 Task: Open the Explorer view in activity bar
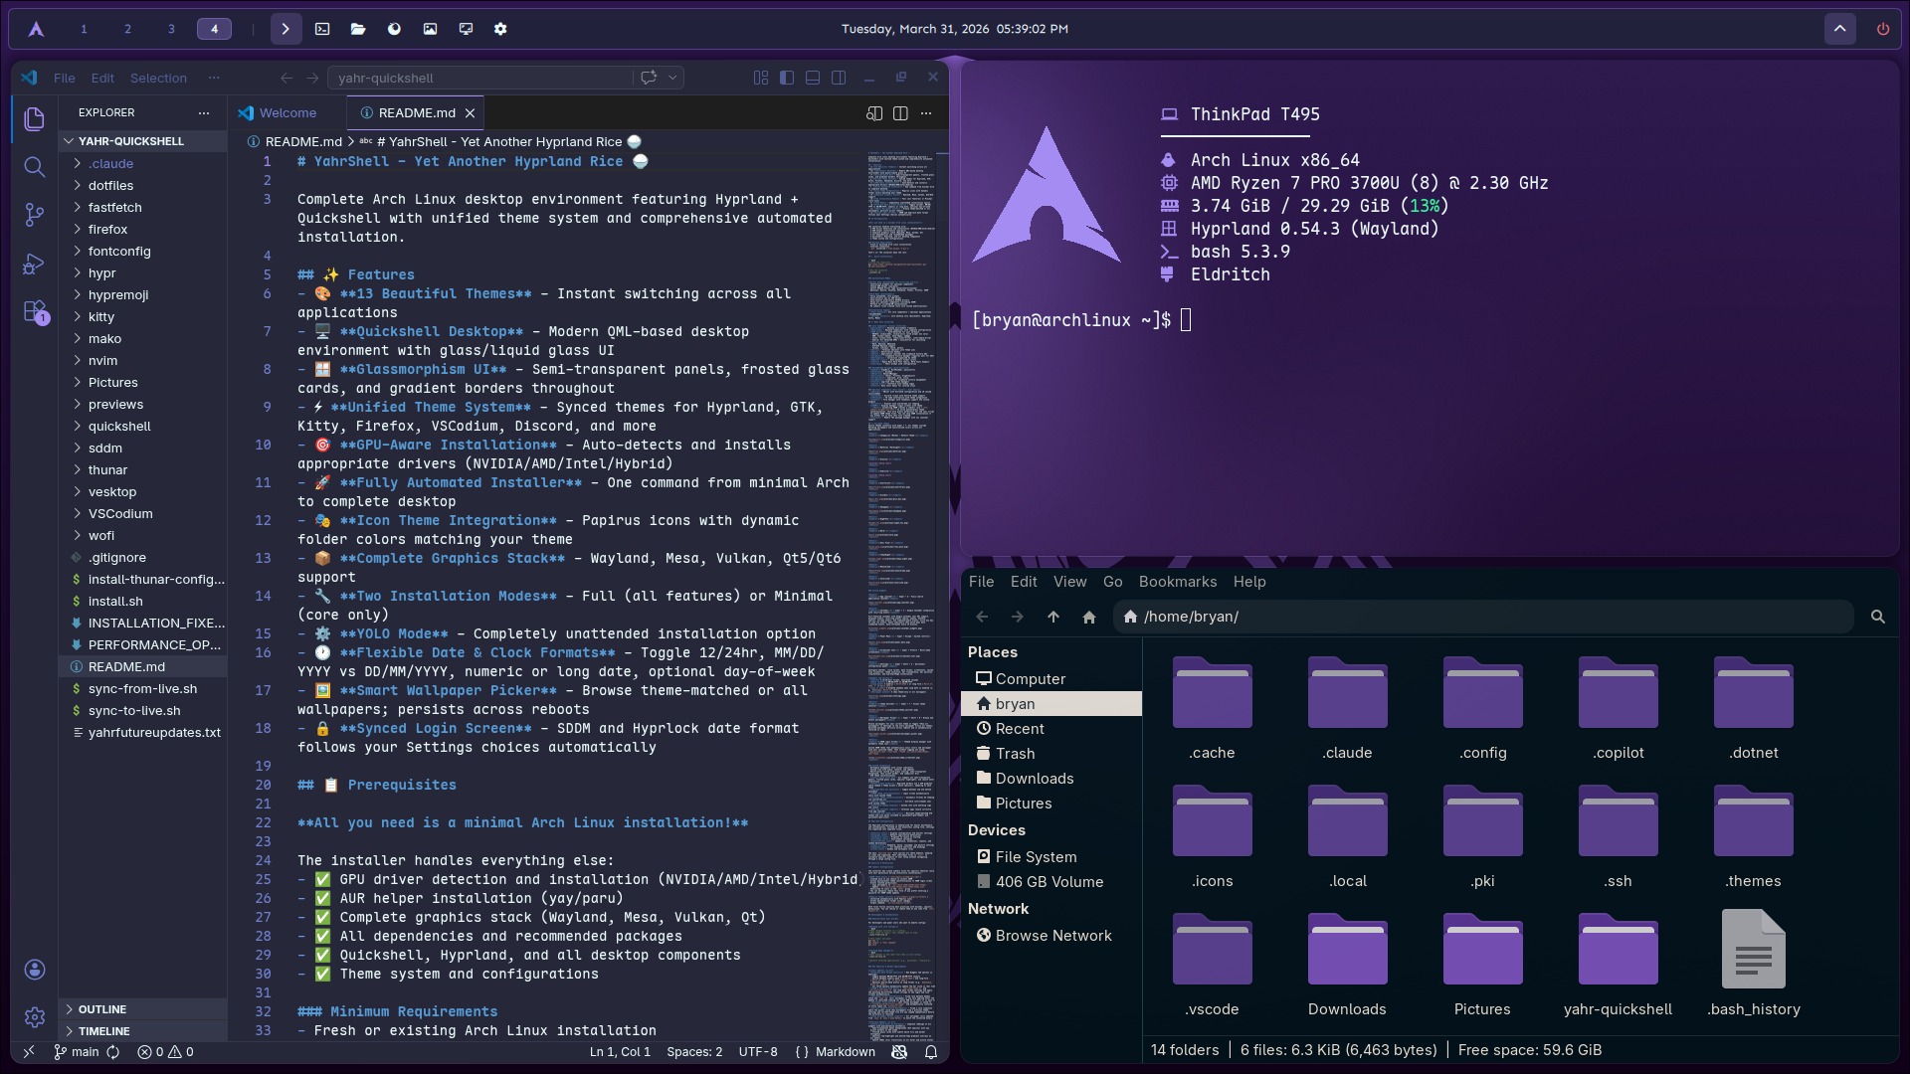pos(34,119)
